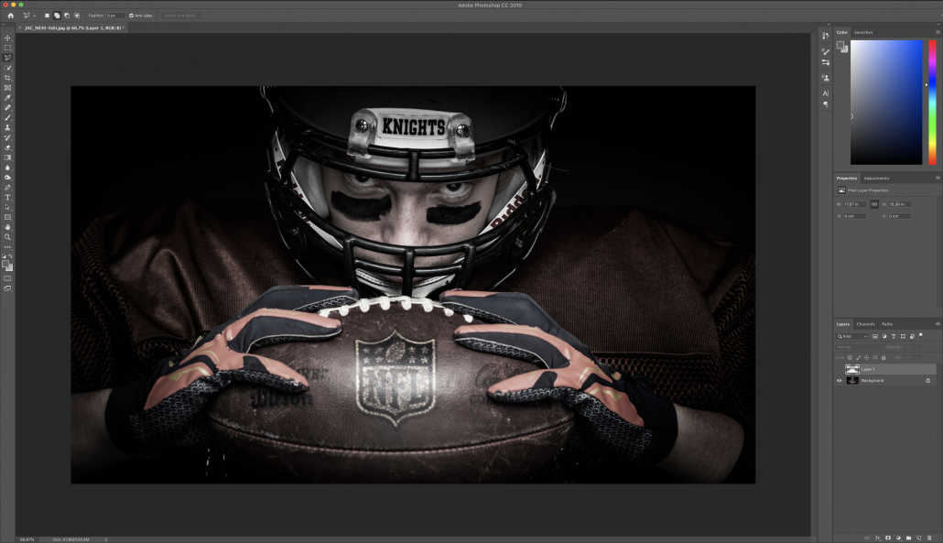Image resolution: width=943 pixels, height=543 pixels.
Task: Open the Properties panel options menu
Action: point(938,178)
